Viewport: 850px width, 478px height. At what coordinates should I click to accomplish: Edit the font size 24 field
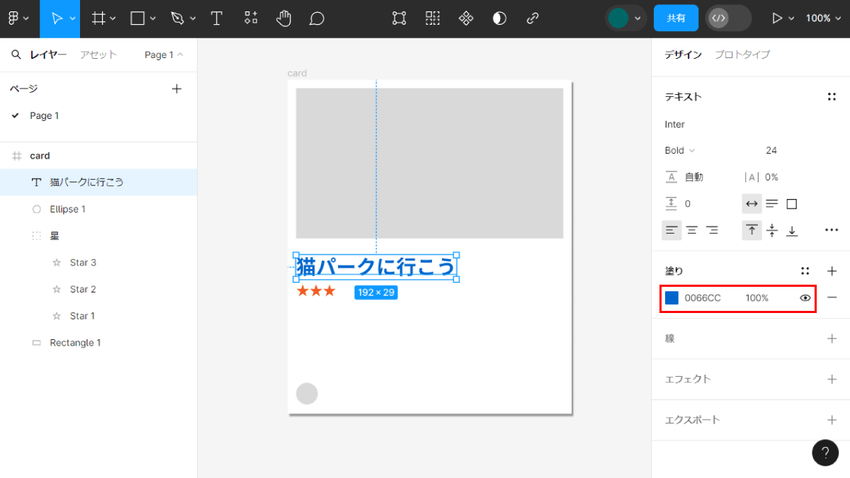coord(771,150)
